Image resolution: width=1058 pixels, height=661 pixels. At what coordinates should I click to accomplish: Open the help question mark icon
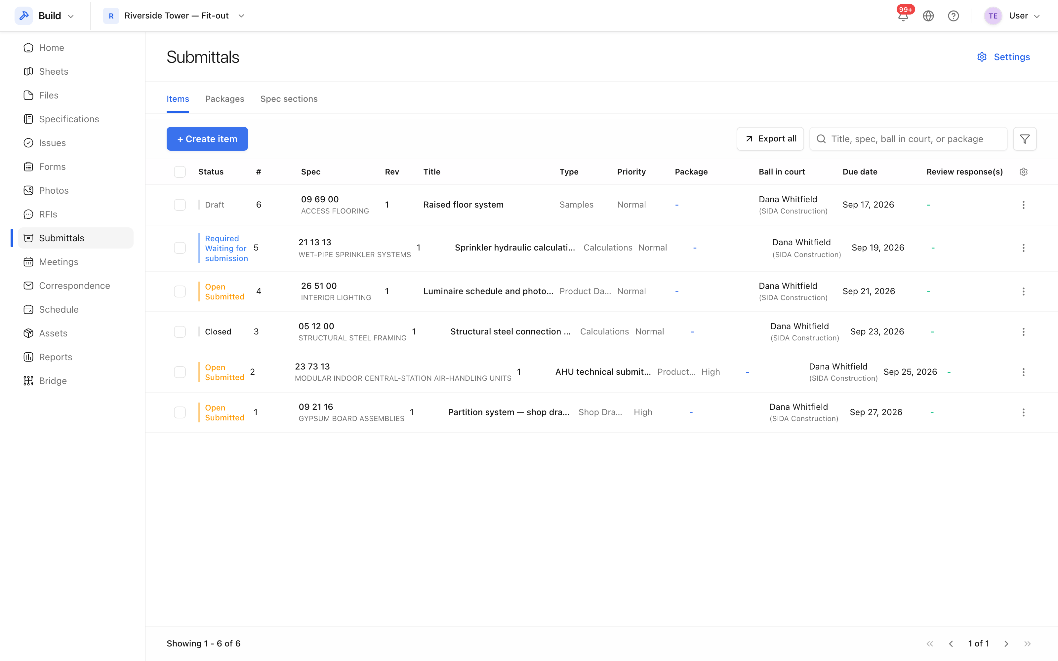coord(954,16)
